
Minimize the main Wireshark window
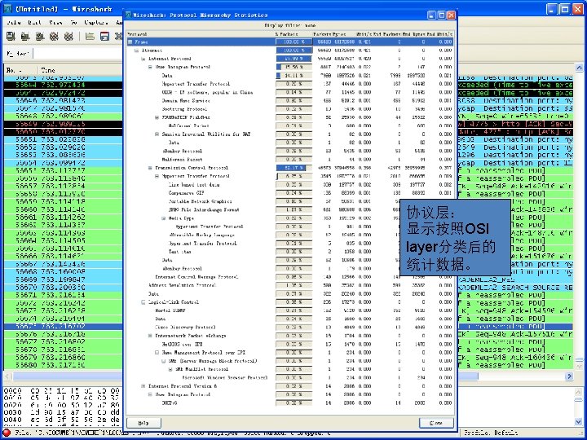pyautogui.click(x=551, y=9)
